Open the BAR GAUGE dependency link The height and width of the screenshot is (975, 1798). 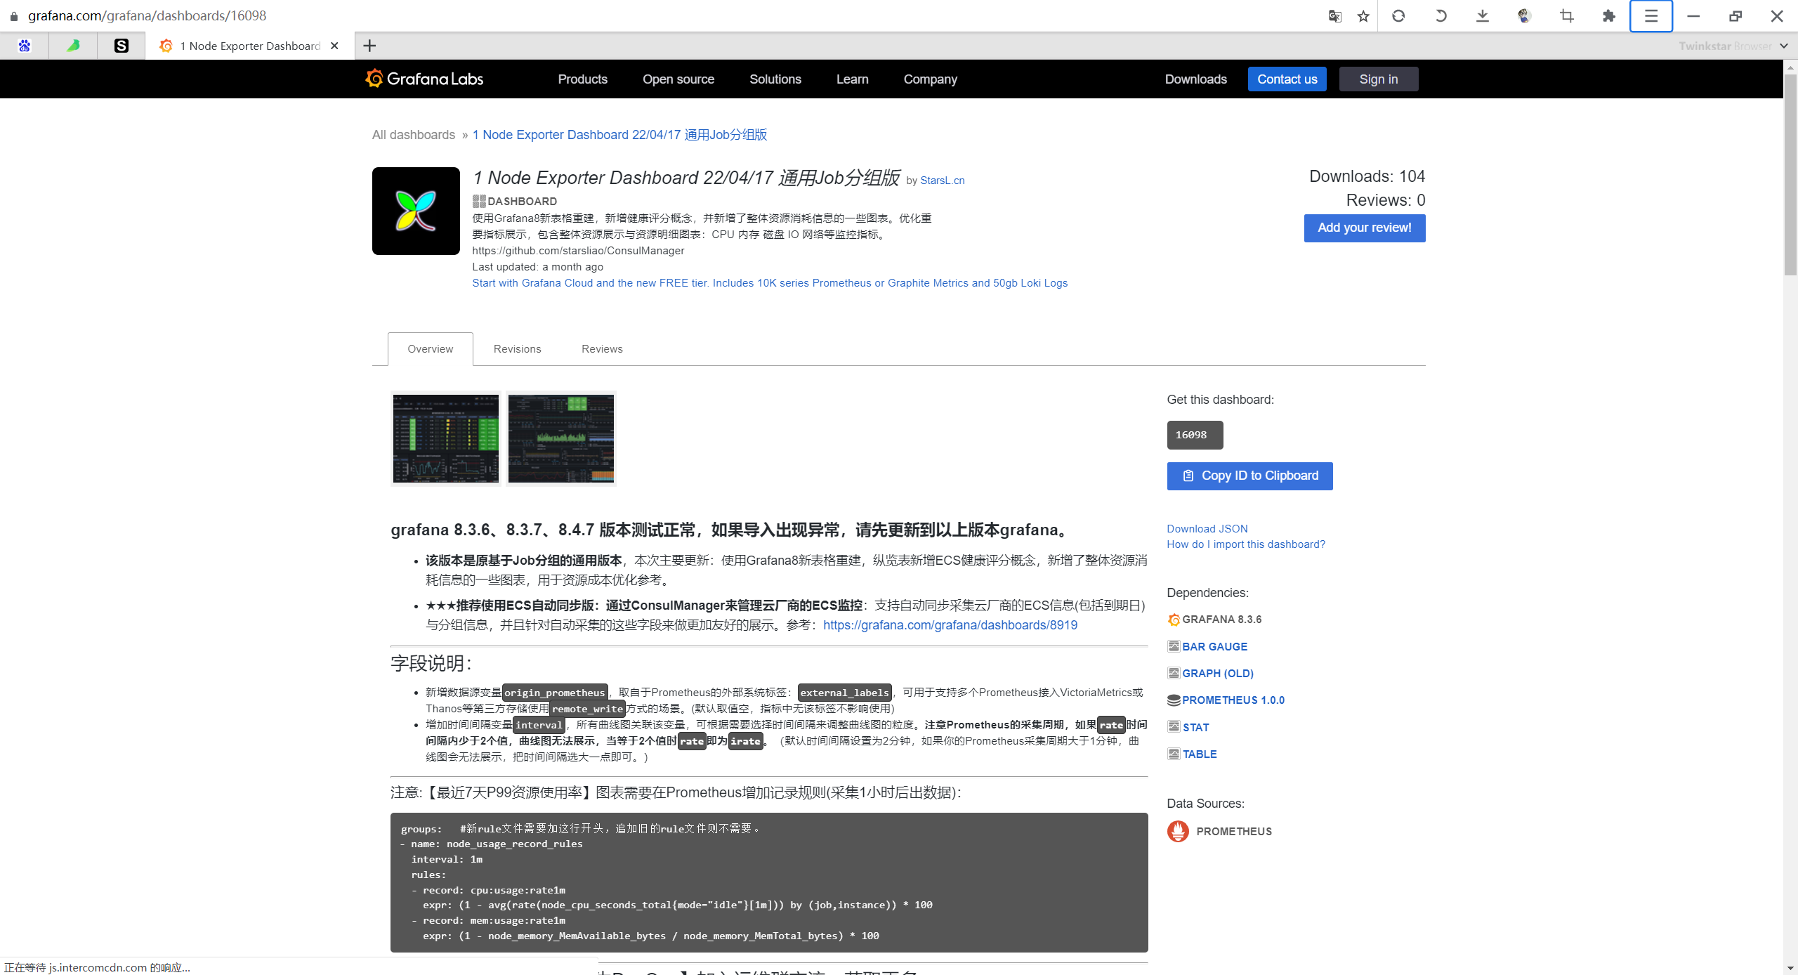[x=1214, y=647]
